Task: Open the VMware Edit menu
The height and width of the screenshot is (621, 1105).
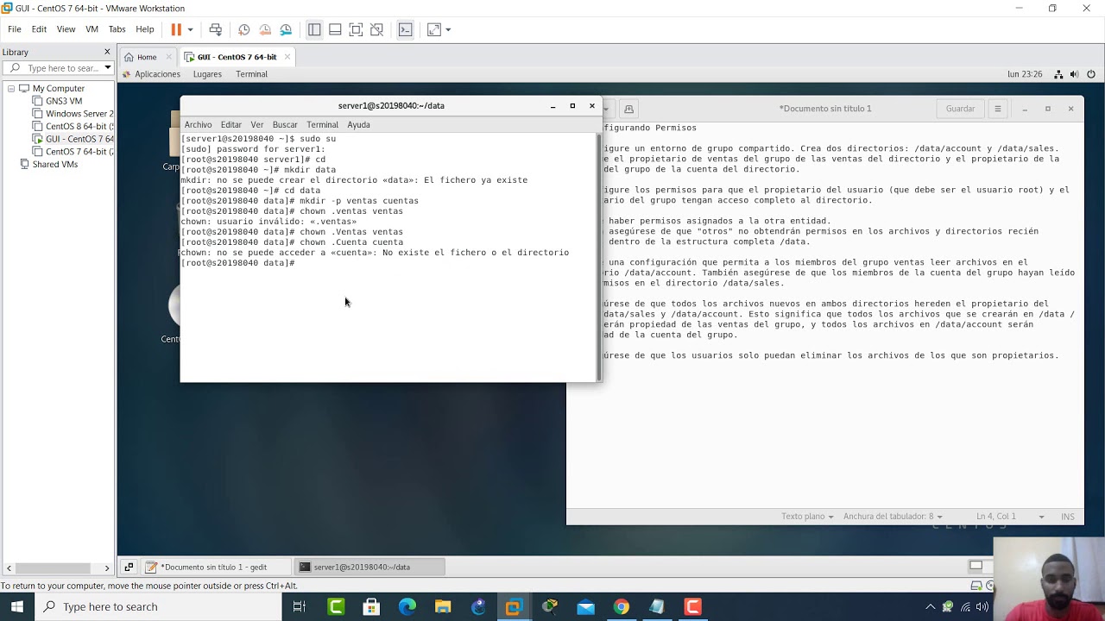Action: 39,29
